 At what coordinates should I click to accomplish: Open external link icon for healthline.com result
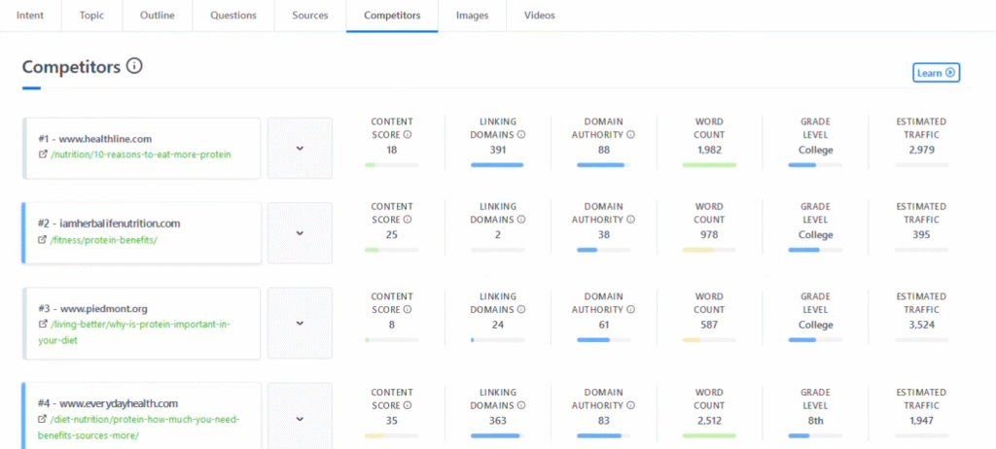[43, 155]
